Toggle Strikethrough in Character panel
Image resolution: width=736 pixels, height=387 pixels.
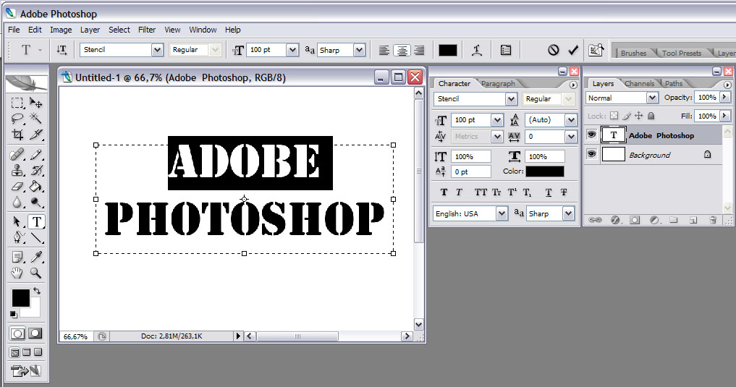(x=564, y=192)
